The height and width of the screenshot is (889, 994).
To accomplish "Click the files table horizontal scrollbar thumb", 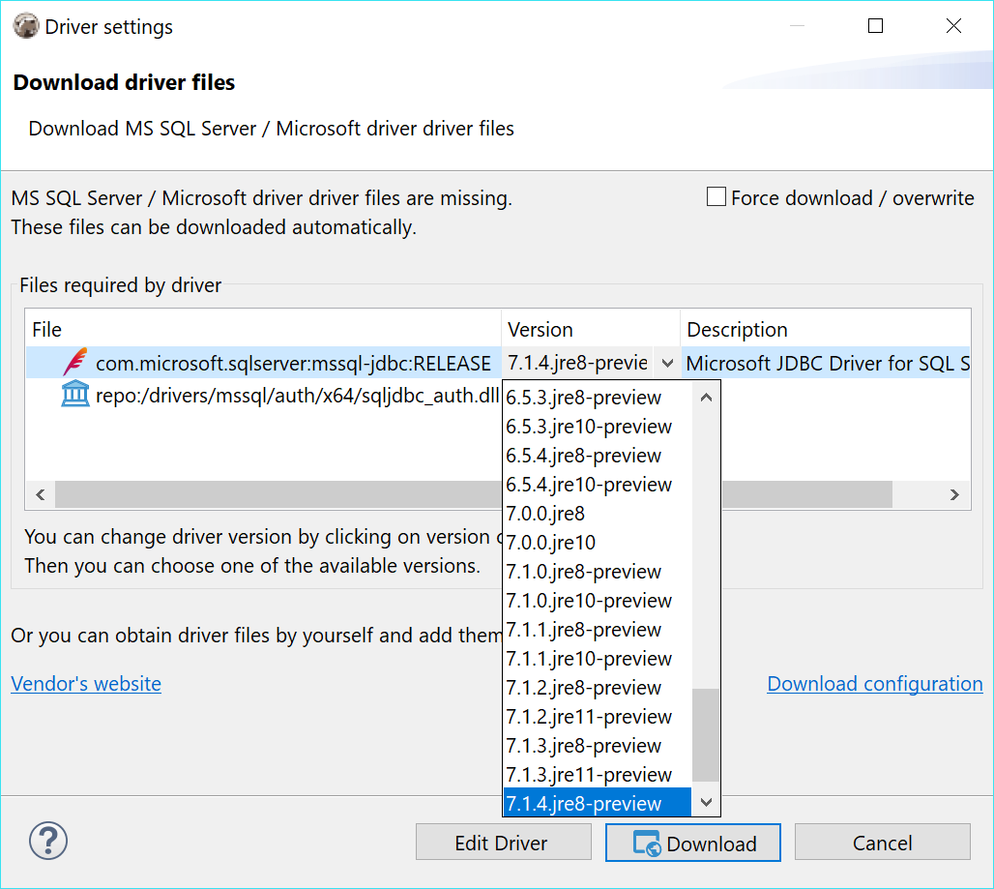I will pyautogui.click(x=474, y=494).
